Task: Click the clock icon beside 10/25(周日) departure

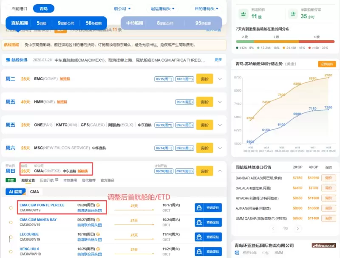Action: pos(98,249)
